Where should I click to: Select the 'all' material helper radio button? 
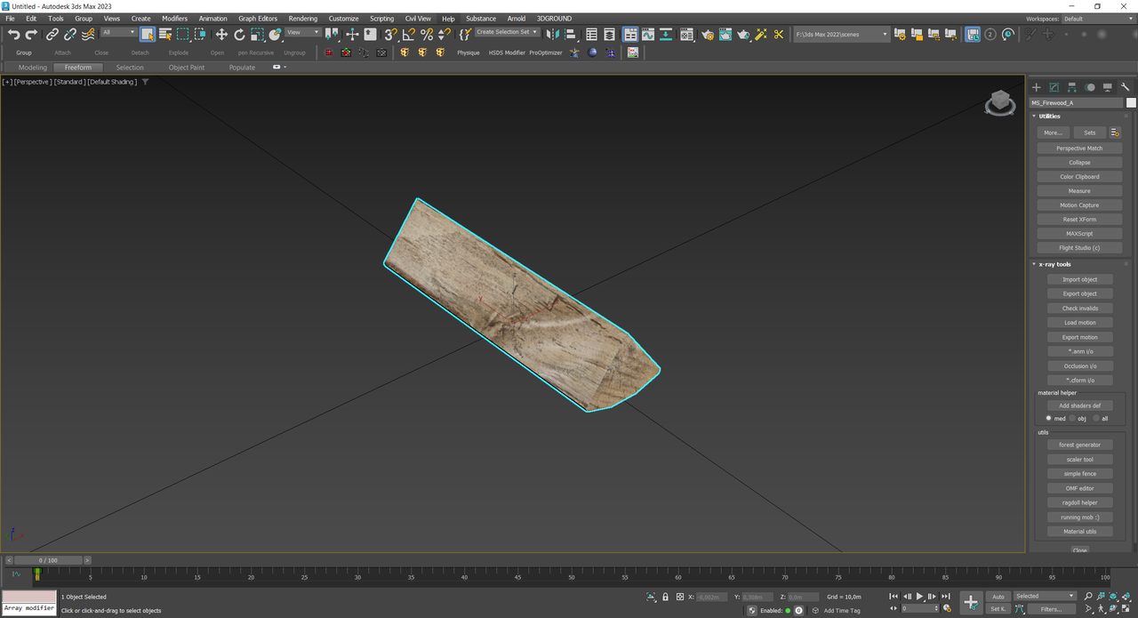[1097, 418]
